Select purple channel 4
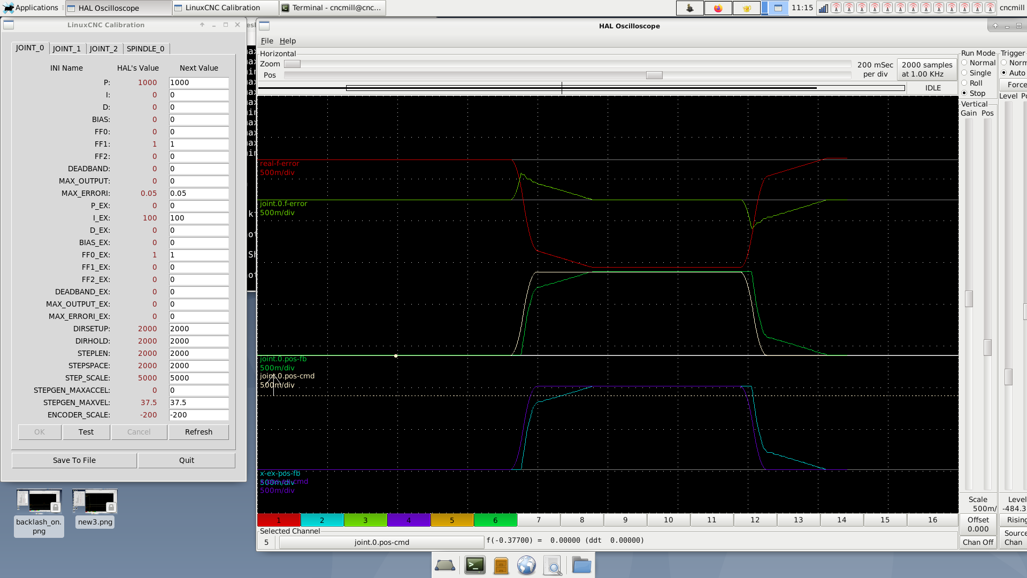1027x578 pixels. [409, 520]
